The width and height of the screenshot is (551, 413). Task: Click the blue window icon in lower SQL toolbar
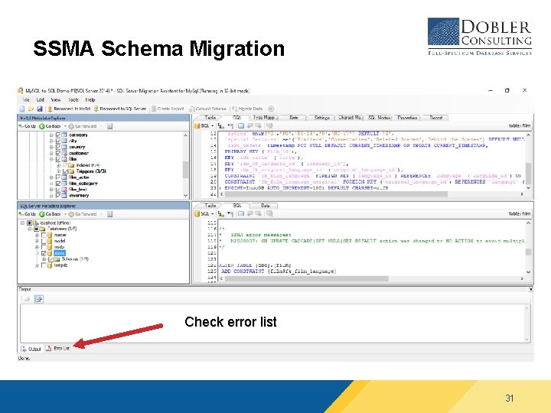coord(241,213)
